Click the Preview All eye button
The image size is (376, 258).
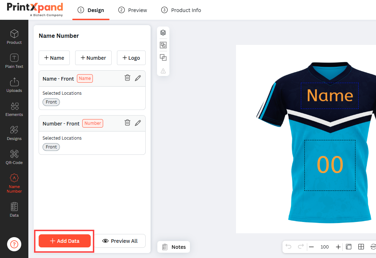120,241
